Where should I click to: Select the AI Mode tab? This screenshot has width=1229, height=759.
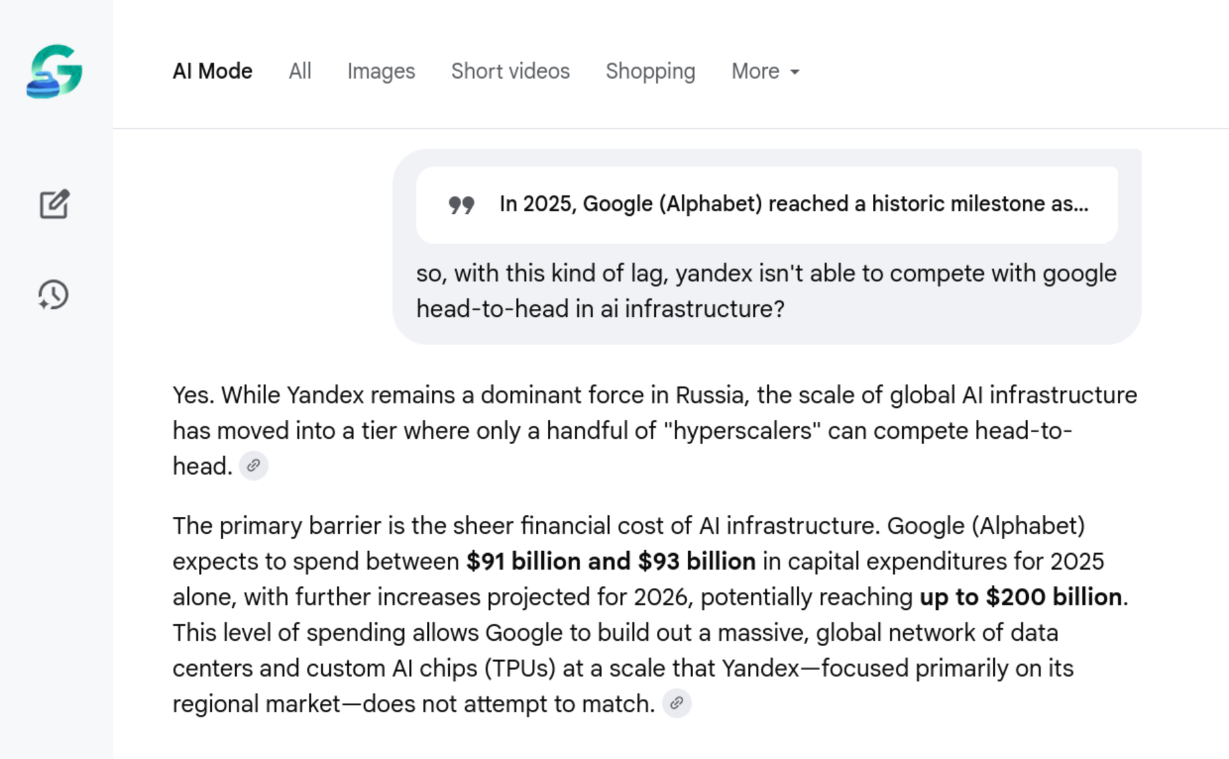[212, 71]
